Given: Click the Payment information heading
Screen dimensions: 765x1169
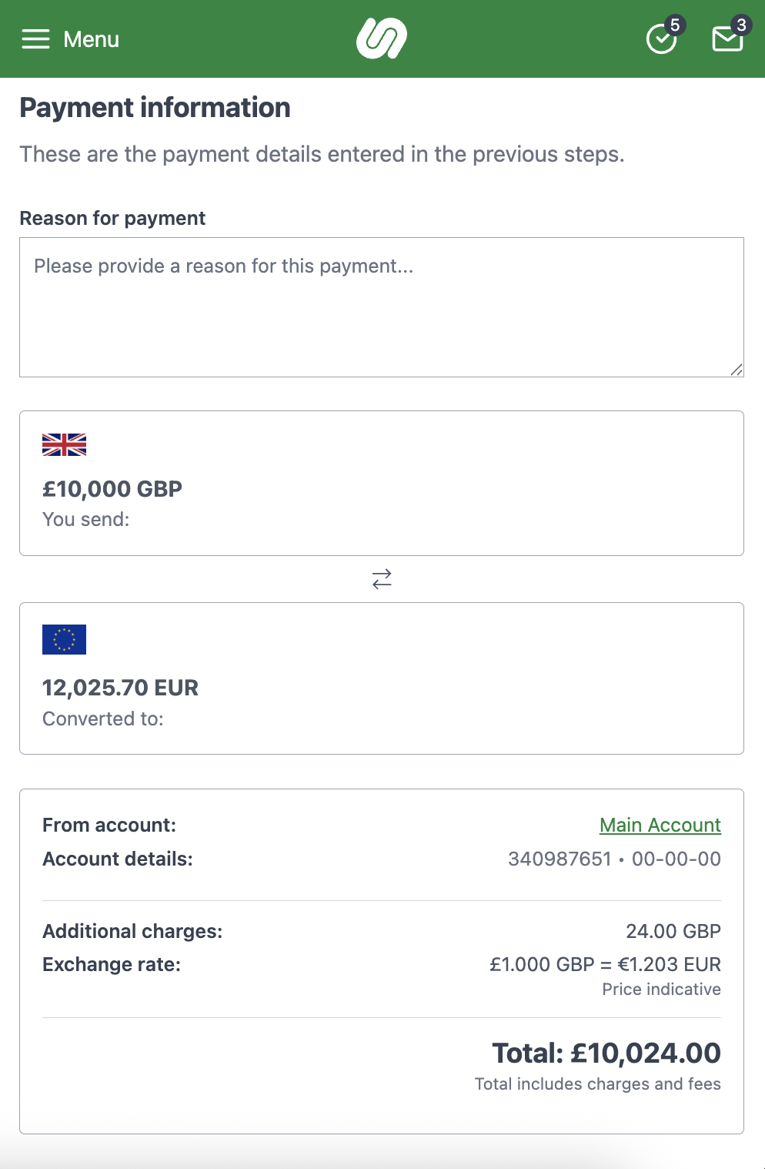Looking at the screenshot, I should tap(155, 108).
